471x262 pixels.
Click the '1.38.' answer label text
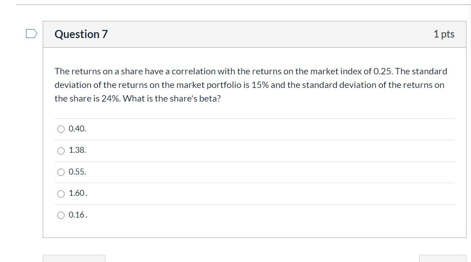(x=77, y=150)
